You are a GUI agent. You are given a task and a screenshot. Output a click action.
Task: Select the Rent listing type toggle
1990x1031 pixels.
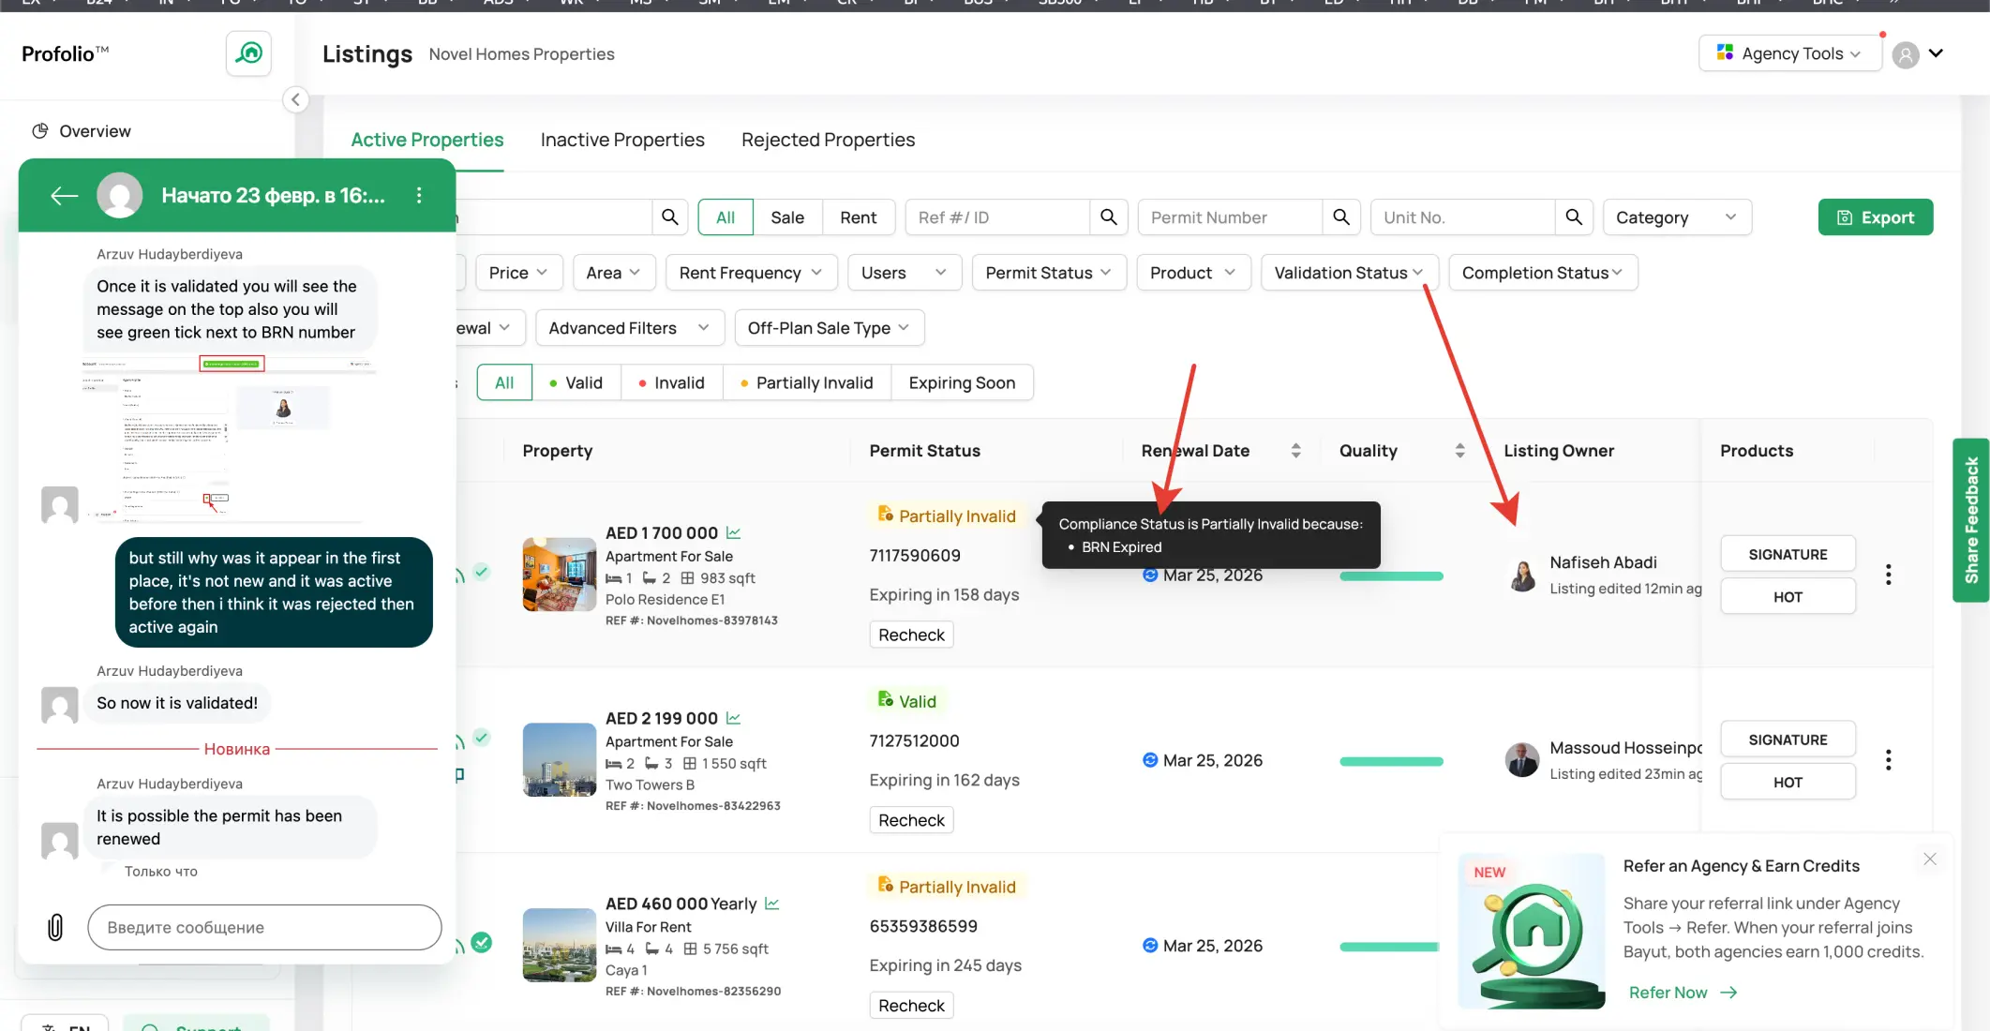pos(859,217)
